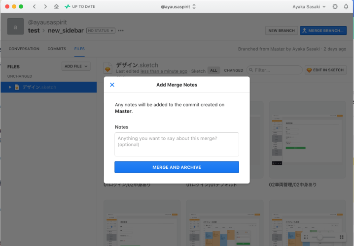Screen dimensions: 354x246
Task: Click the 02車両管理/02中身あり label
Action: [292, 184]
